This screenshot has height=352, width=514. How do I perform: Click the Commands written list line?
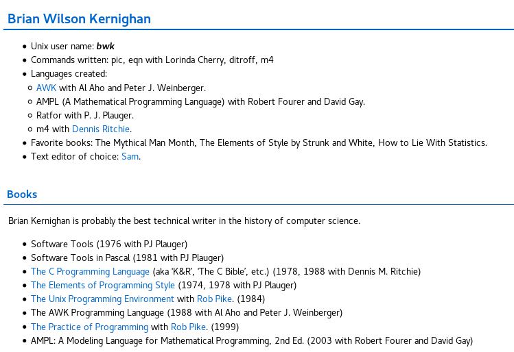pyautogui.click(x=152, y=60)
